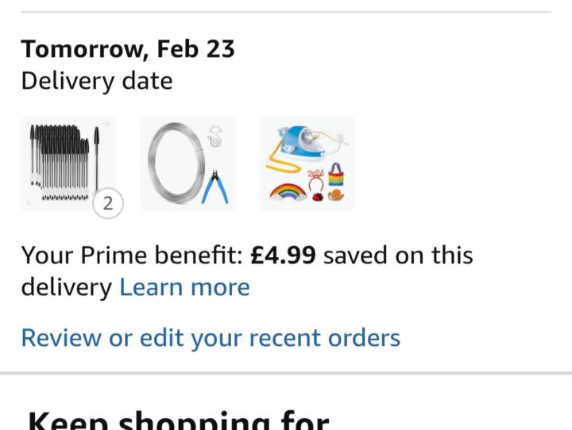Open the silver wire coil product thumbnail
This screenshot has height=430, width=572.
click(187, 163)
